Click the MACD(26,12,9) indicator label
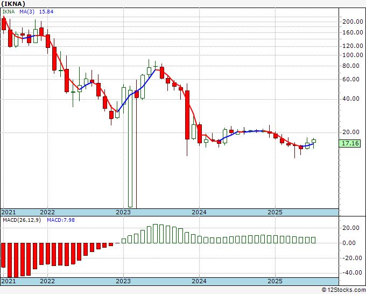366x294 pixels. 22,220
